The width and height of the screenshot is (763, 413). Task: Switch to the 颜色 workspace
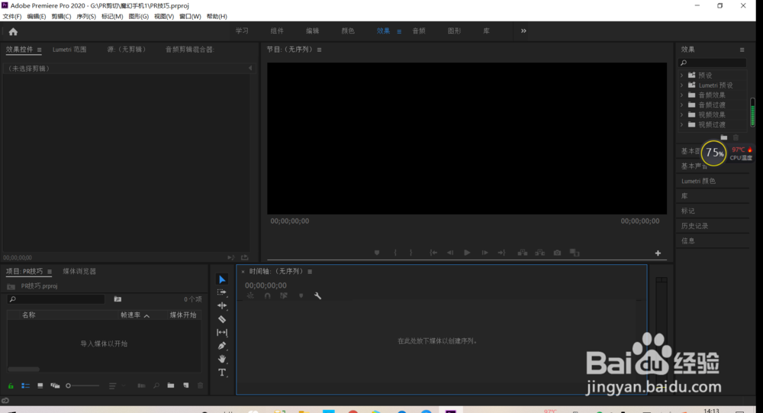[348, 31]
